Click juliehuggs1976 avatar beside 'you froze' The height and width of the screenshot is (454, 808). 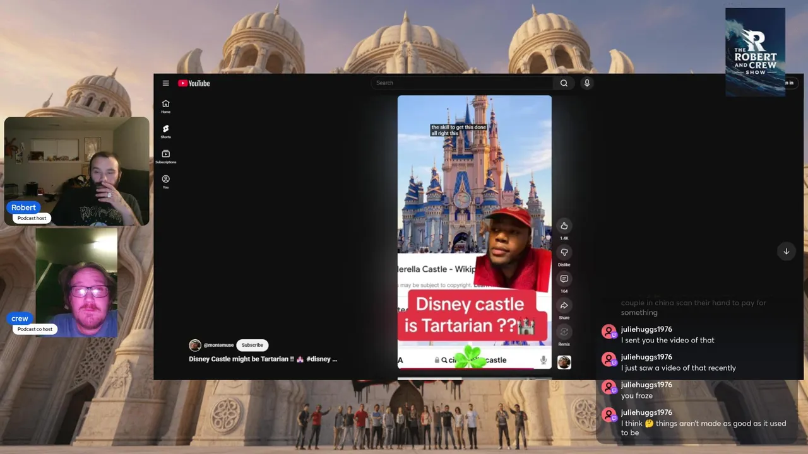(x=609, y=387)
